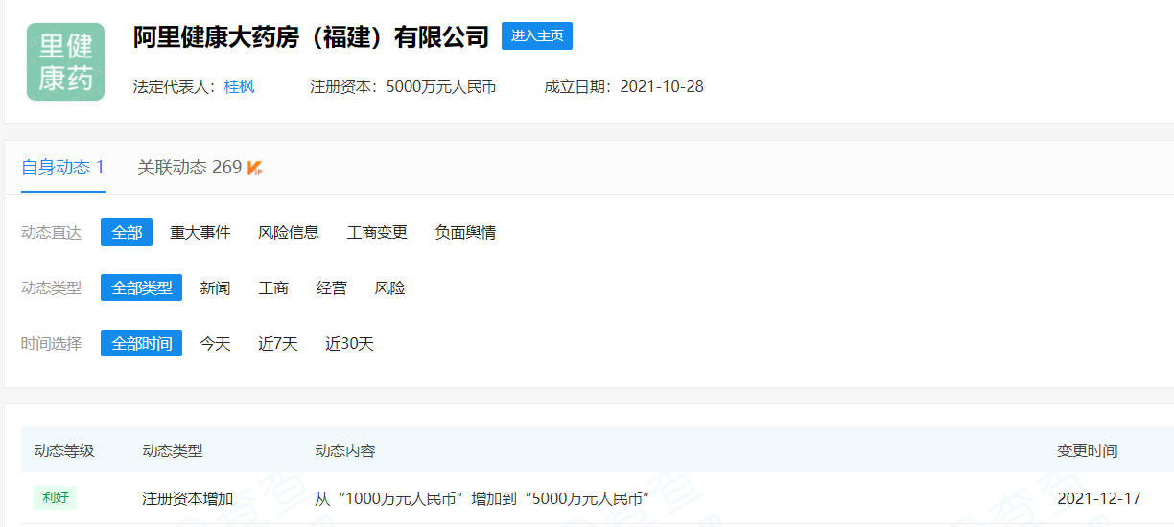Select 全部时间 time filter
This screenshot has height=527, width=1174.
pyautogui.click(x=141, y=343)
